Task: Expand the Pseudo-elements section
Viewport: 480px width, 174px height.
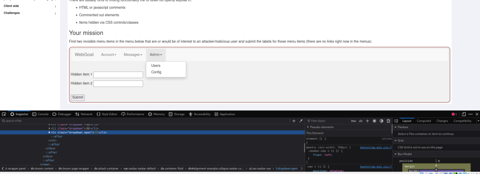Action: 308,127
